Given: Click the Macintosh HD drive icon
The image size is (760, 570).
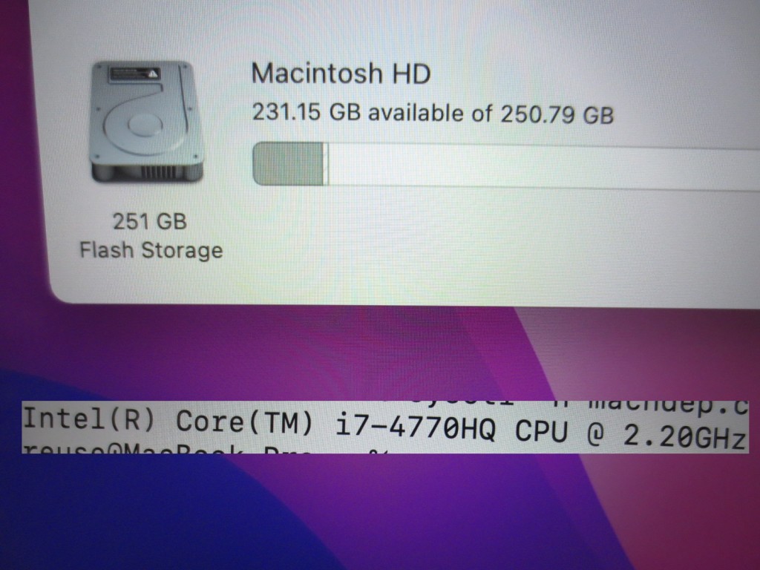Looking at the screenshot, I should coord(146,122).
